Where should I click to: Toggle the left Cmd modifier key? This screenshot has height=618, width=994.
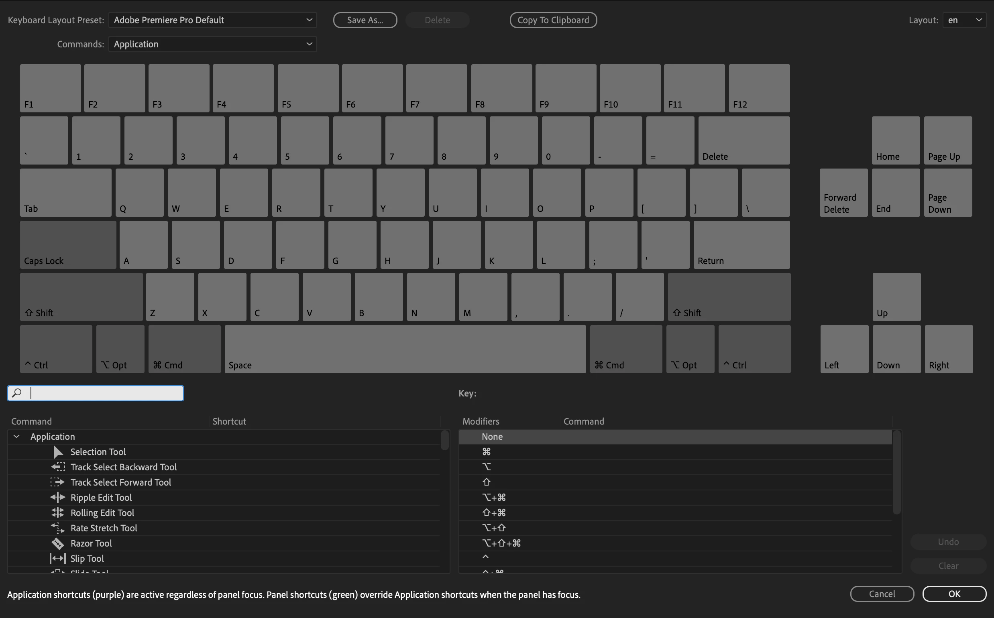(184, 349)
